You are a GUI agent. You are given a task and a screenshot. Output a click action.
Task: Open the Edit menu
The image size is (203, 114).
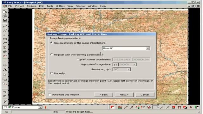[x=41, y=6]
